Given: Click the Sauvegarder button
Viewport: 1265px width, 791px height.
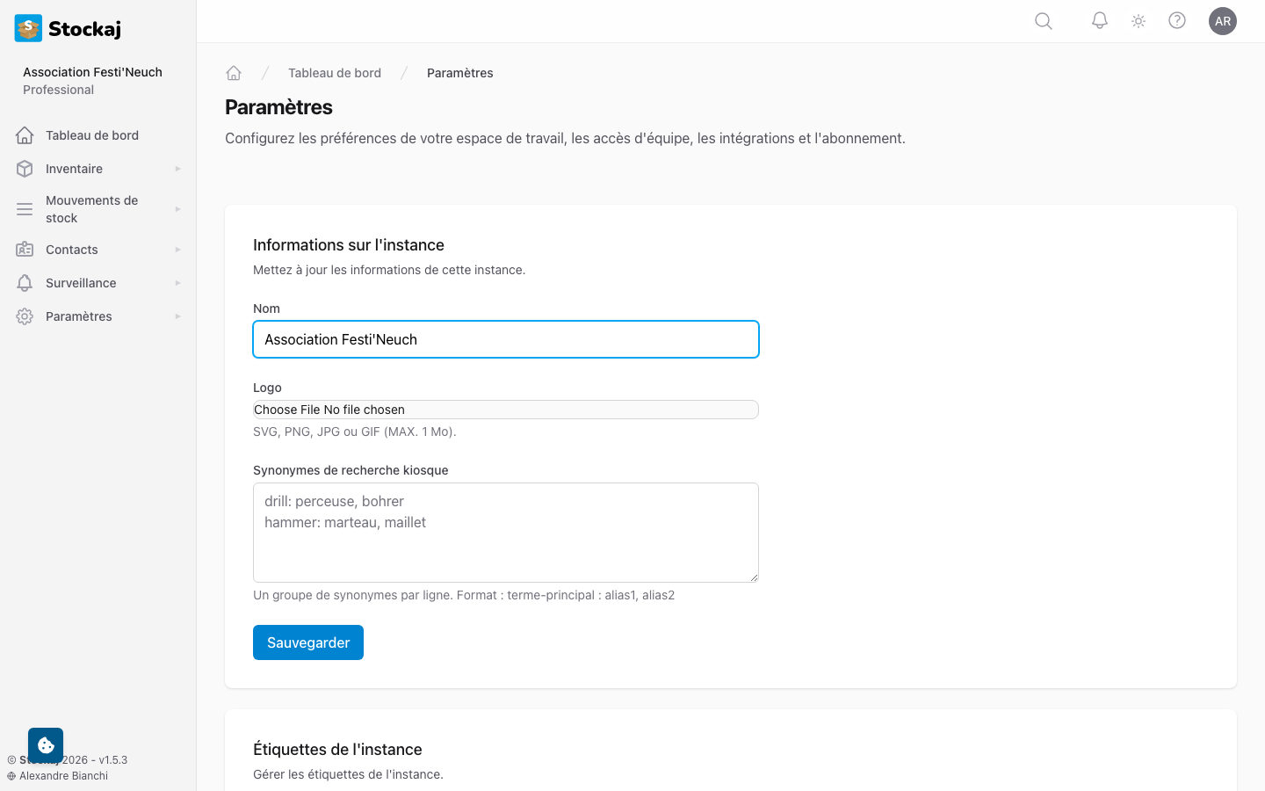Looking at the screenshot, I should [x=308, y=642].
